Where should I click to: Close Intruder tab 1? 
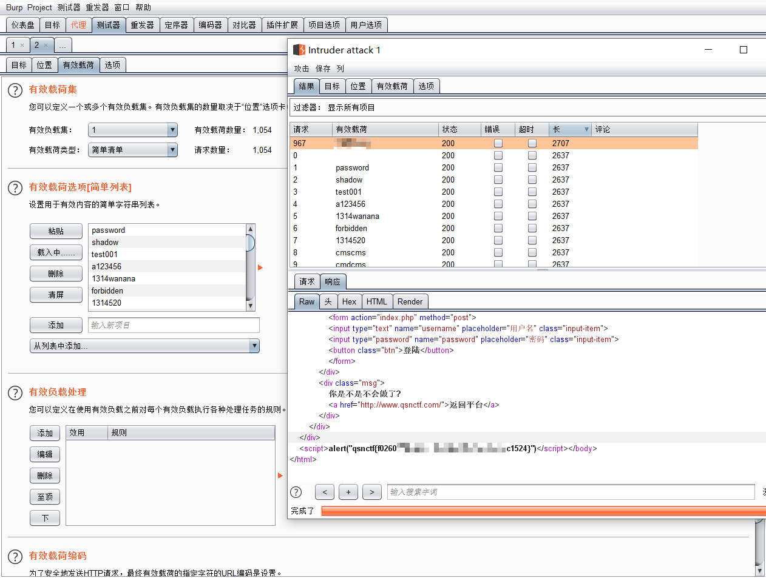click(x=22, y=45)
